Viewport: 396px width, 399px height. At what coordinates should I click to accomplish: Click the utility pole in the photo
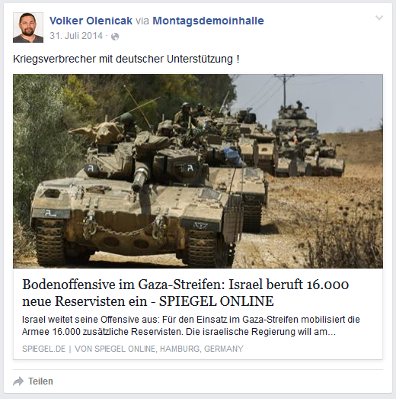284,90
